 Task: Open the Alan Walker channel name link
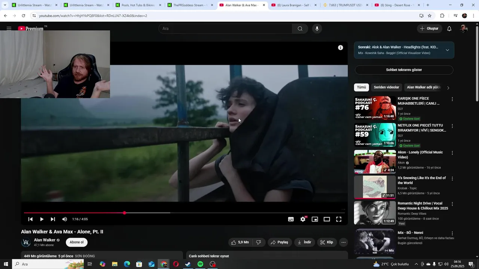45,240
